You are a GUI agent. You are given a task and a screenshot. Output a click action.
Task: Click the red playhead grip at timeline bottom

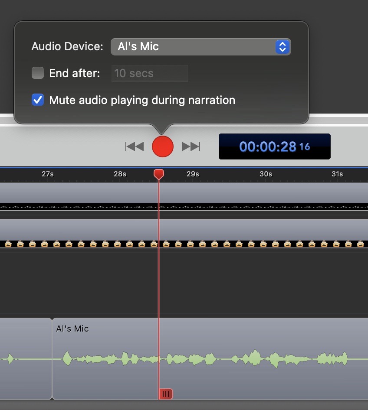point(166,394)
